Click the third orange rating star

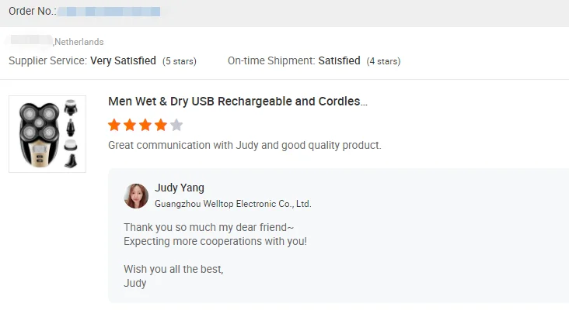pos(145,125)
